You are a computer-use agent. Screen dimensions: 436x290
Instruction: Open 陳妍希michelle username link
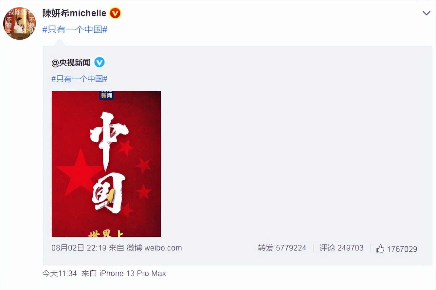(x=74, y=13)
